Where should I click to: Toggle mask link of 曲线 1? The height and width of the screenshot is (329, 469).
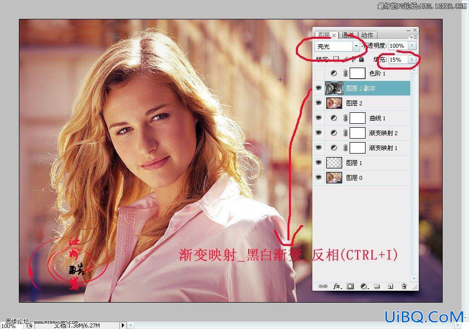coord(345,118)
